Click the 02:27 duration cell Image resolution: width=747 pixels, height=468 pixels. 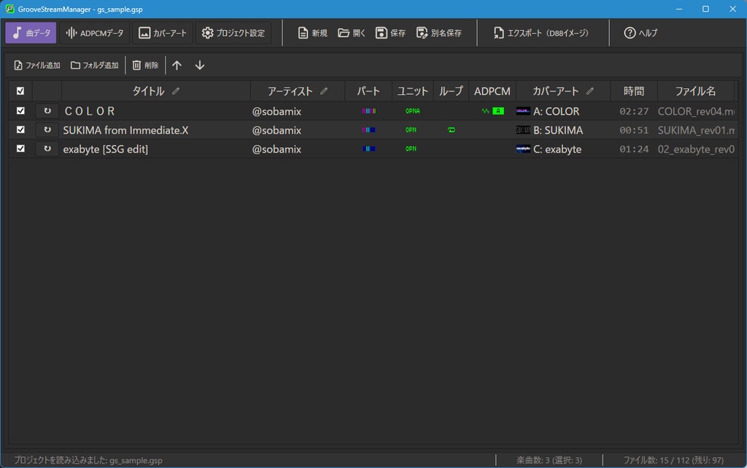(634, 111)
